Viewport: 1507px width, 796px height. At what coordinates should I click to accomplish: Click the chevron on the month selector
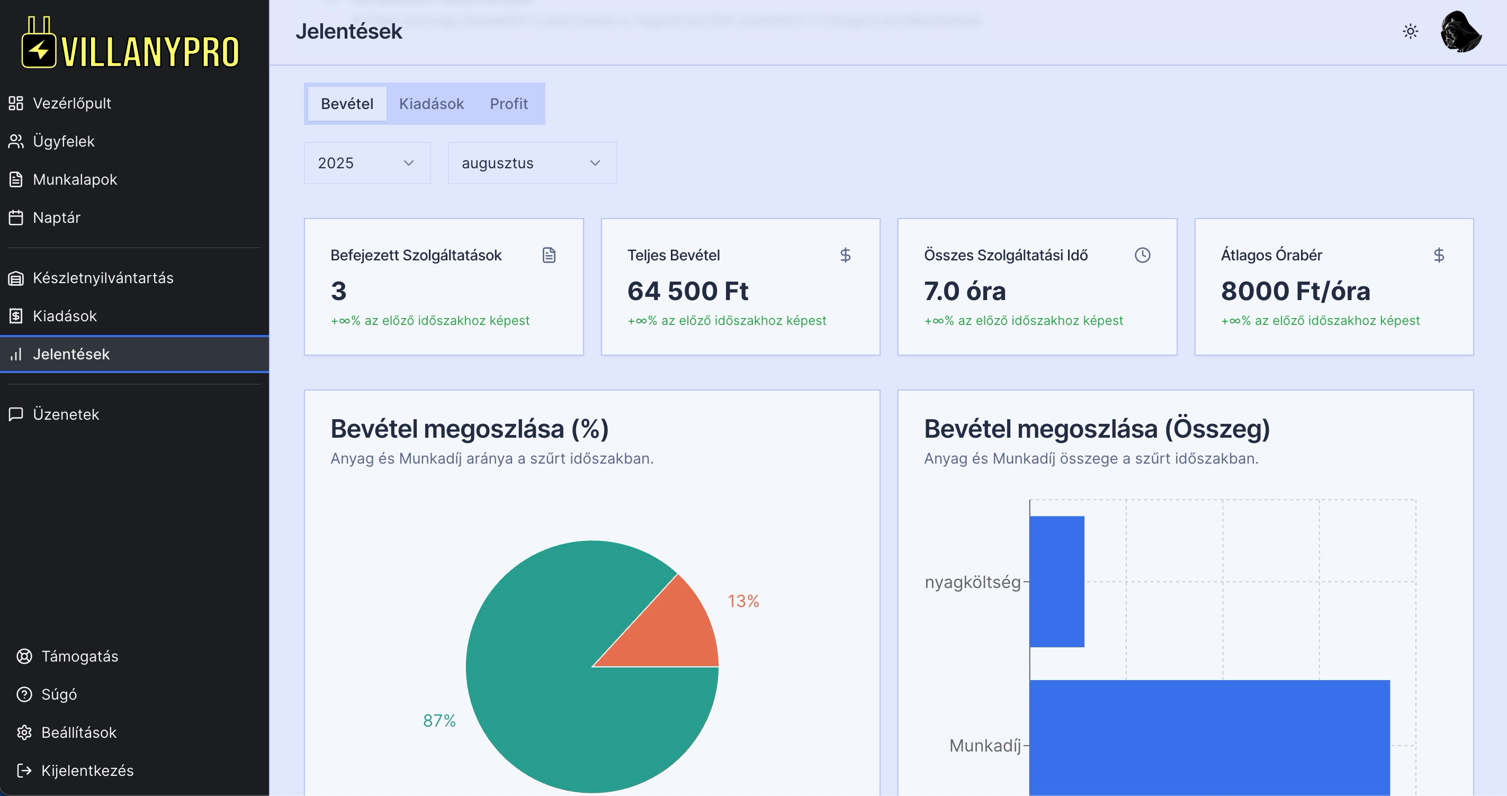coord(595,163)
